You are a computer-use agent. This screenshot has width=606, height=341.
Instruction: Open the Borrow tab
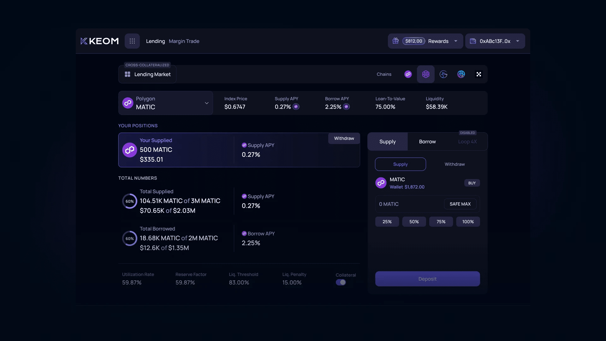click(427, 141)
